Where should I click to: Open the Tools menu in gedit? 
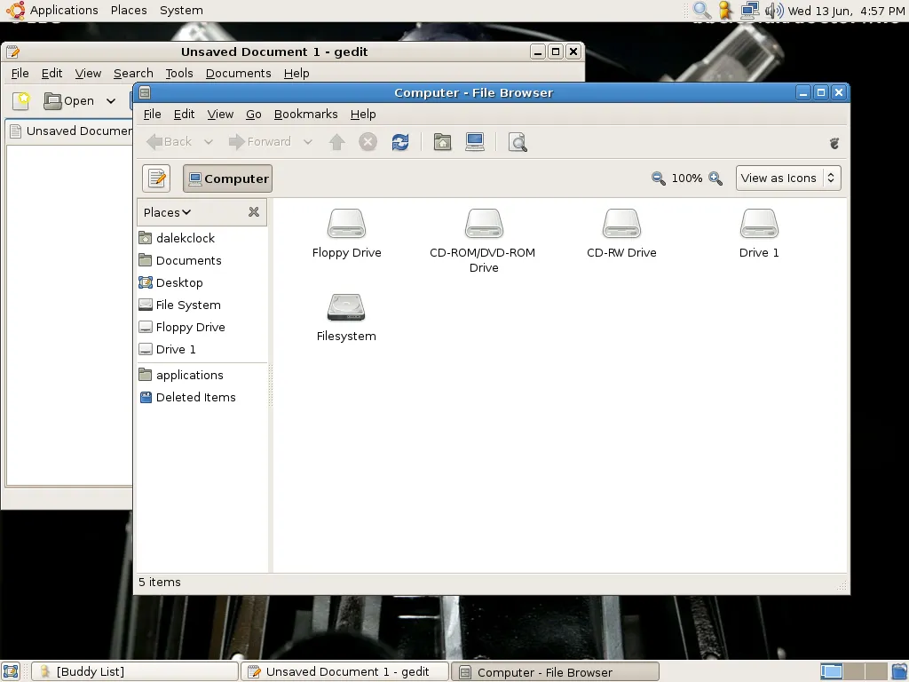[x=179, y=73]
